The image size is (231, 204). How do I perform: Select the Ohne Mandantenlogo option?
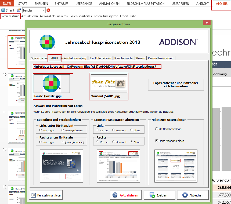(x=156, y=141)
